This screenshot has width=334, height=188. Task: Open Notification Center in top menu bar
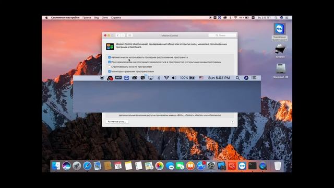click(287, 18)
